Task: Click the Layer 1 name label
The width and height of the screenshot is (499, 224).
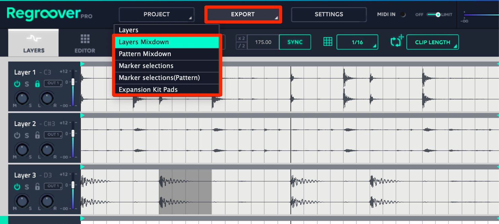Action: tap(25, 72)
